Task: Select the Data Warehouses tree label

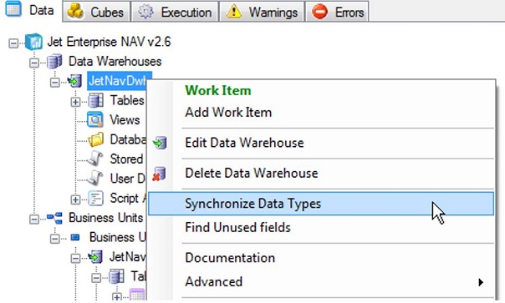Action: [x=115, y=61]
